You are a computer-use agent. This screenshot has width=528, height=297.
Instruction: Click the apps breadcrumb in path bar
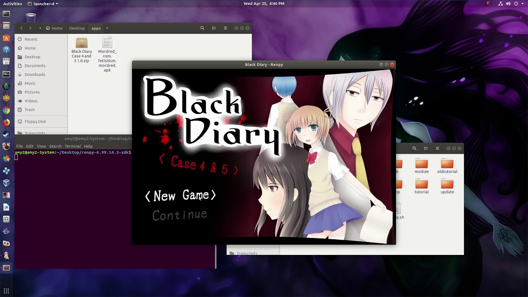coord(96,28)
